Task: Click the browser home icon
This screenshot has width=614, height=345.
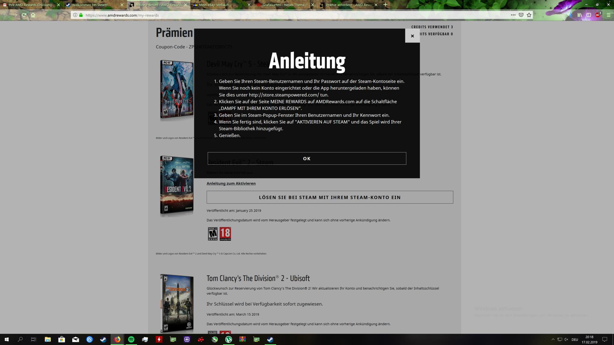Action: click(33, 15)
